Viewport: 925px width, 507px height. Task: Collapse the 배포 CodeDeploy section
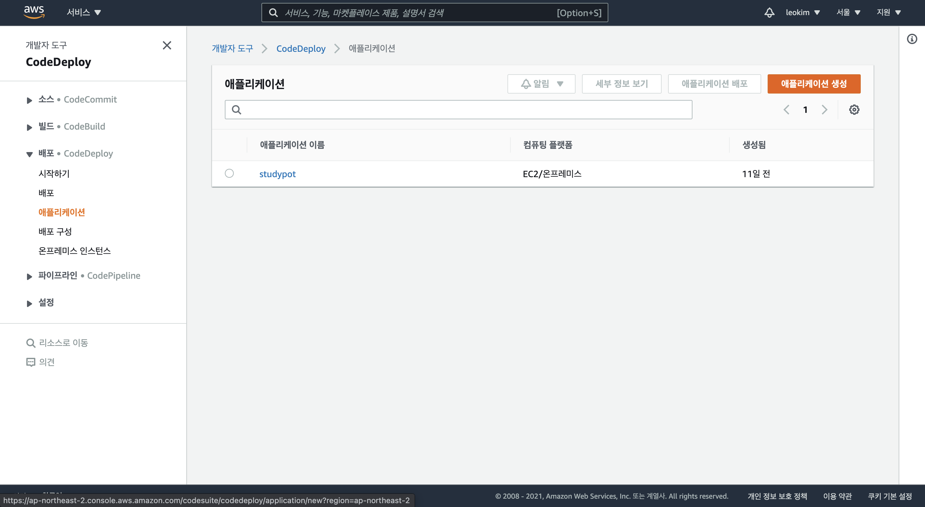[30, 154]
